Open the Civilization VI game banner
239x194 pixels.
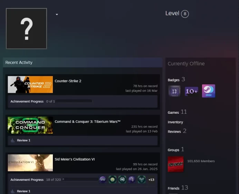click(30, 163)
